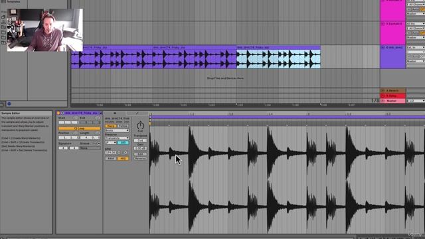Click the 1.3 marker in sample editor ruler
425x239 pixels.
pos(230,114)
